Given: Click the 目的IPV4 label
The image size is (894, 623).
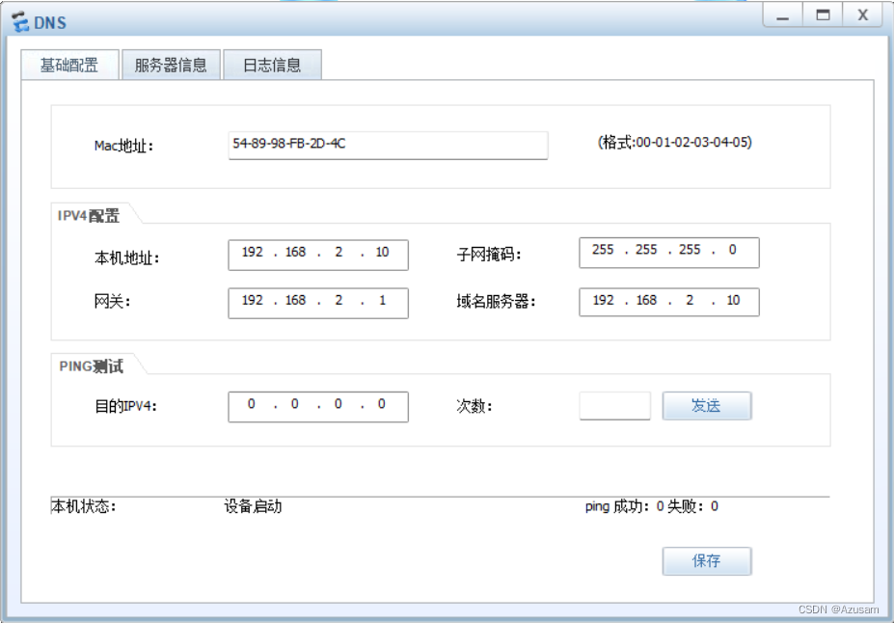Looking at the screenshot, I should [x=125, y=406].
